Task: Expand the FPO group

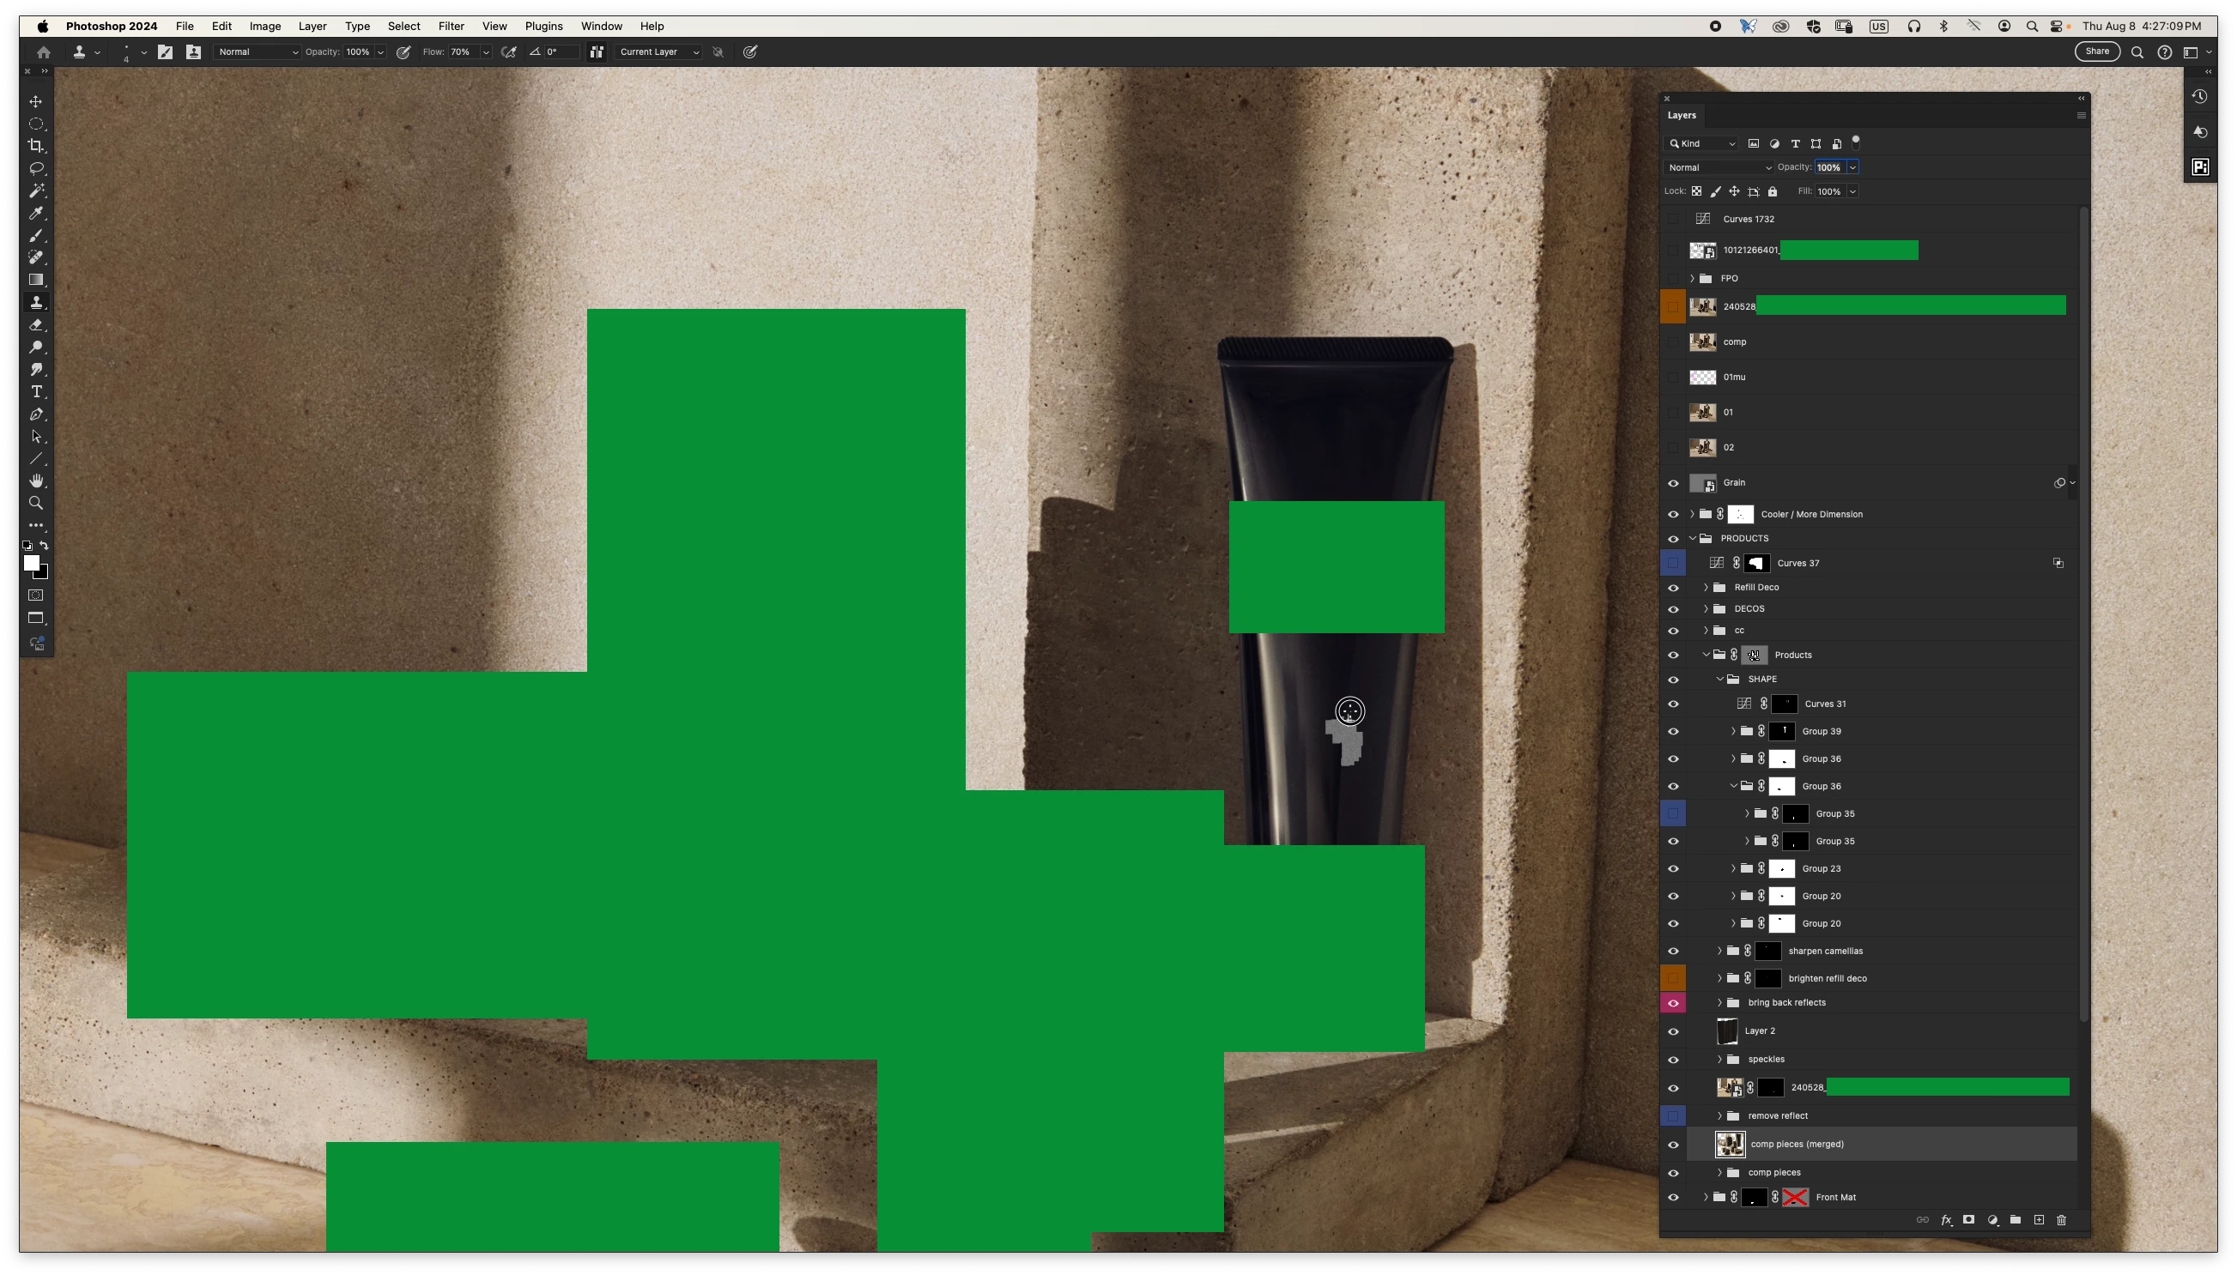Action: [1692, 279]
